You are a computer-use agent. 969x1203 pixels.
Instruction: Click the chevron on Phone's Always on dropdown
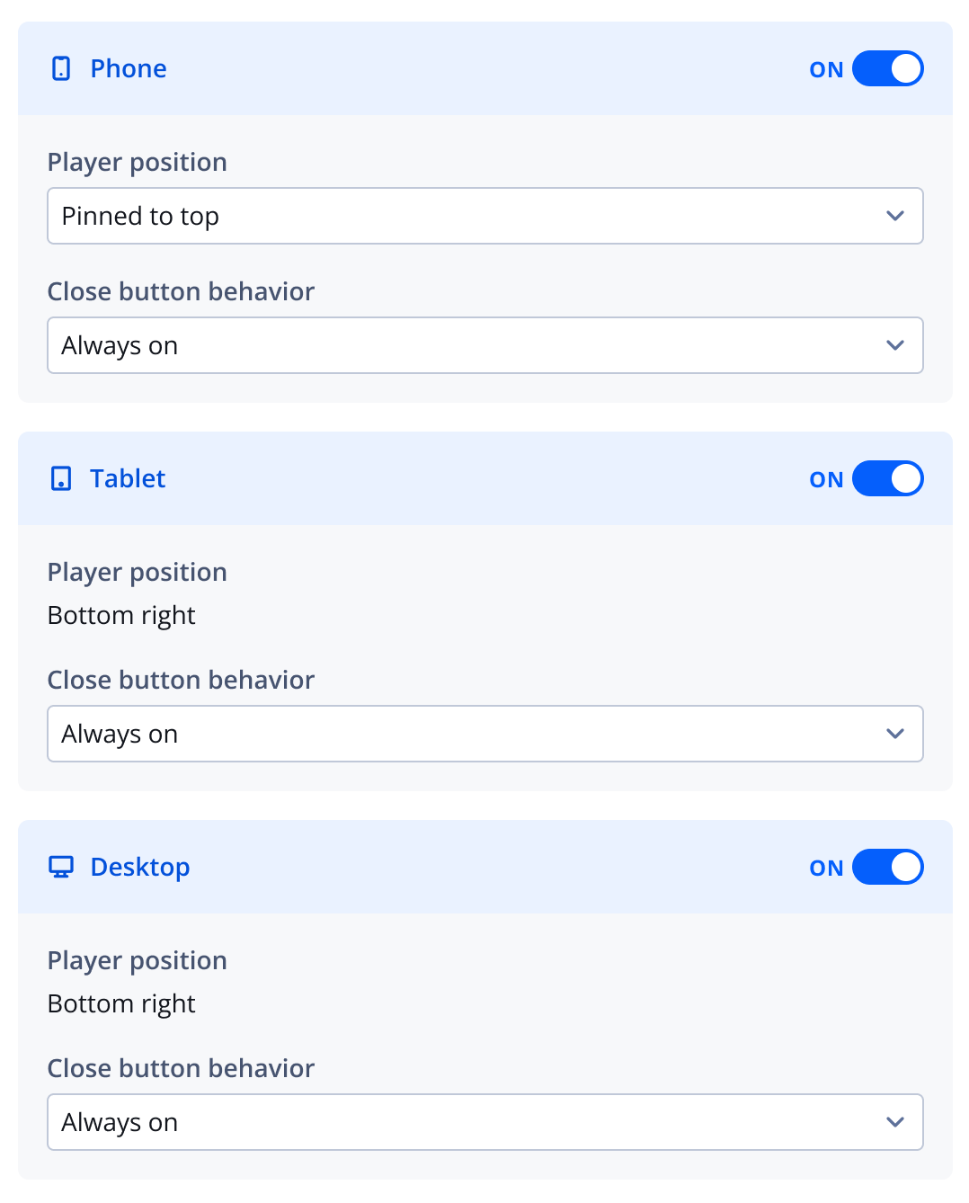pyautogui.click(x=895, y=345)
